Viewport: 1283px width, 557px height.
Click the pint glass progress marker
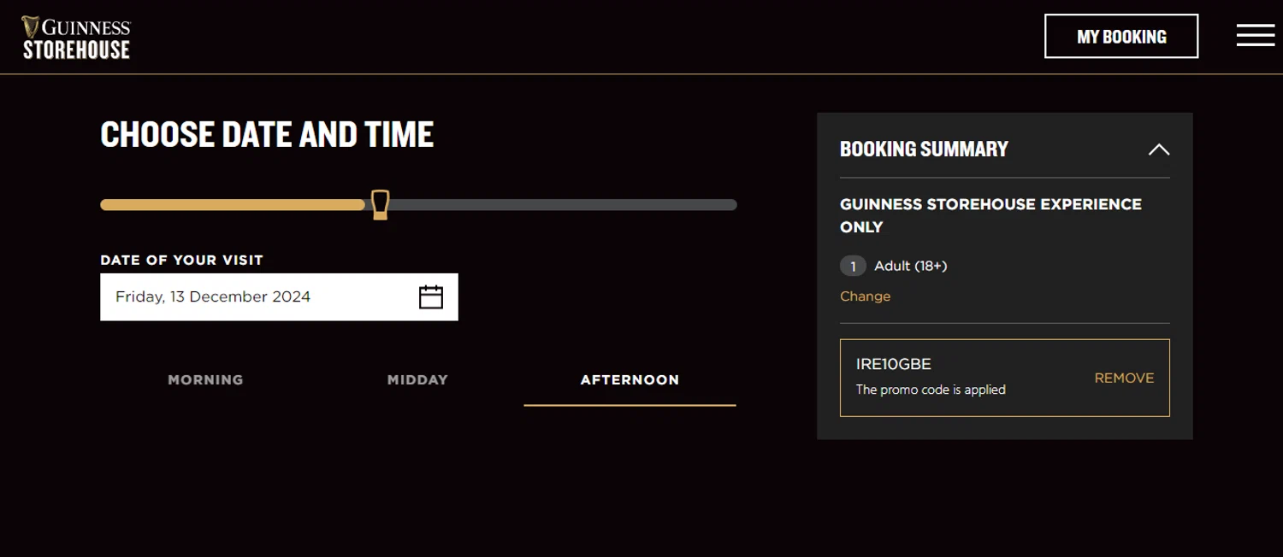[x=381, y=205]
